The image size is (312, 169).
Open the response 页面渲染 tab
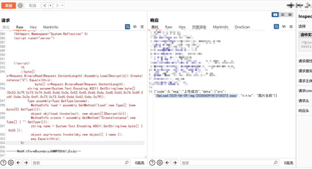coord(199,27)
